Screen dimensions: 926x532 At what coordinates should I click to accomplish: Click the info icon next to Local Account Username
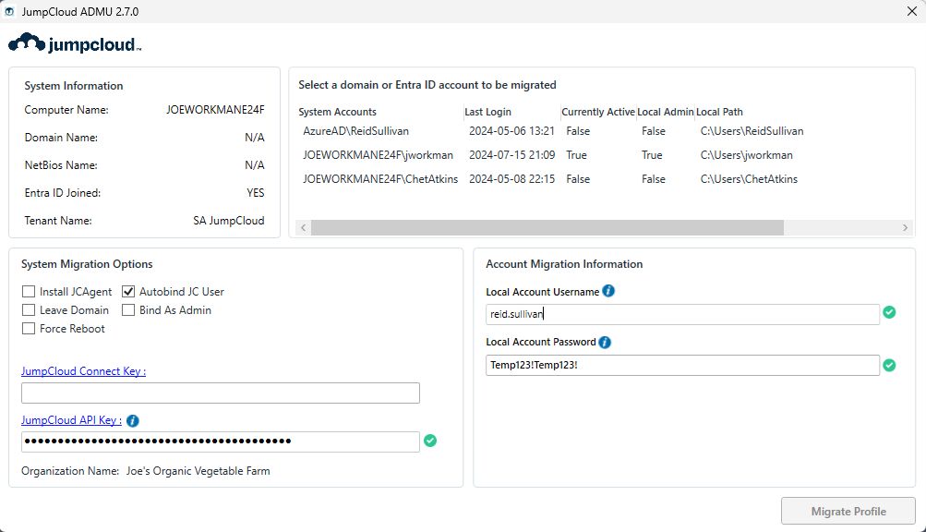pos(608,291)
